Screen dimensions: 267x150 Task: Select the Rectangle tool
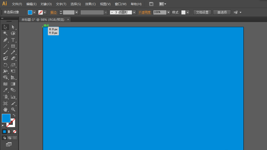13,46
